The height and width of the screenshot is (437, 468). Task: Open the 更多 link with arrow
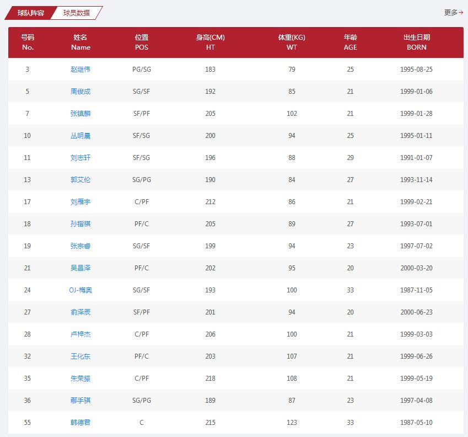coord(453,12)
